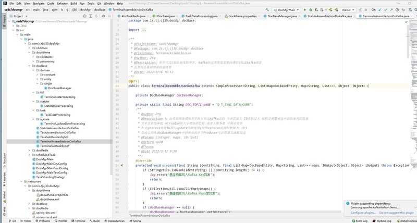Open the Dependencies tool window
Screen dimensions: 417x223
point(114,221)
